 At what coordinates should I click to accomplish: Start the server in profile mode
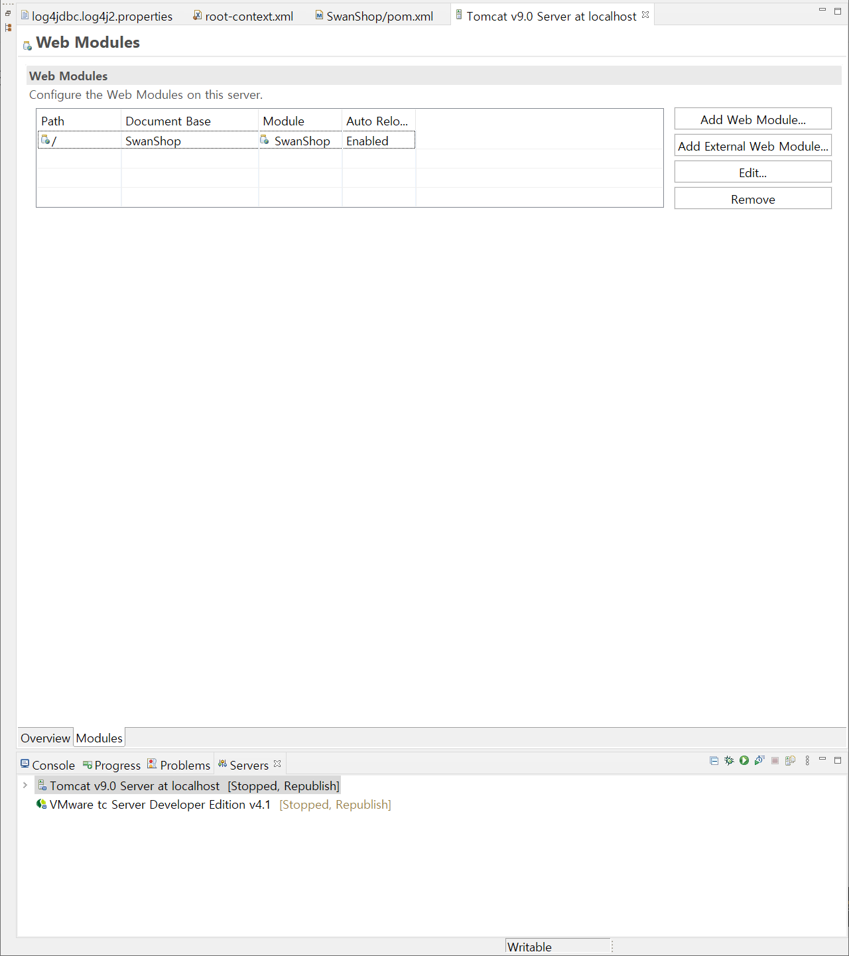[759, 760]
